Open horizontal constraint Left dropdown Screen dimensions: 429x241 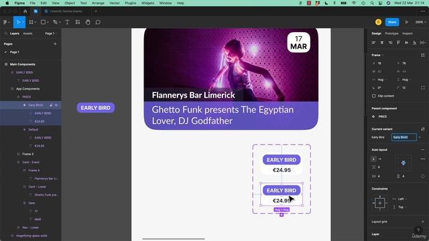401,199
